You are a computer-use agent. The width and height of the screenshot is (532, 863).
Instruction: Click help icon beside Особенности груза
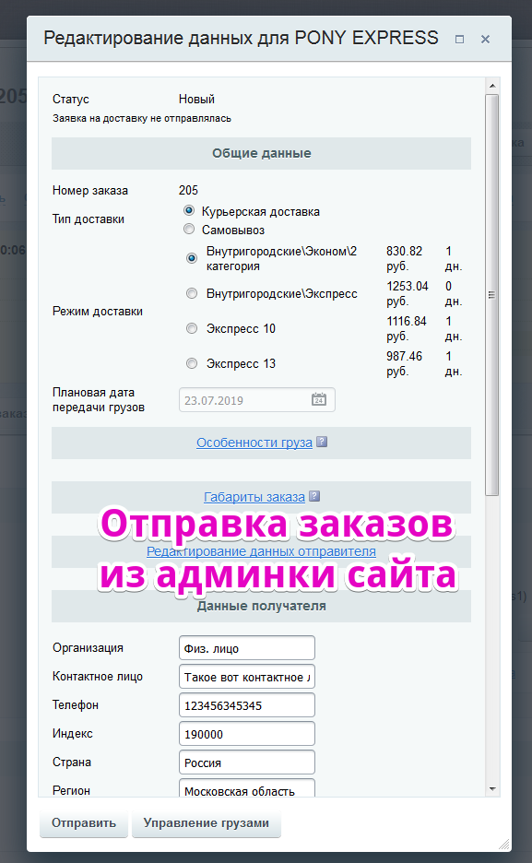(x=323, y=442)
